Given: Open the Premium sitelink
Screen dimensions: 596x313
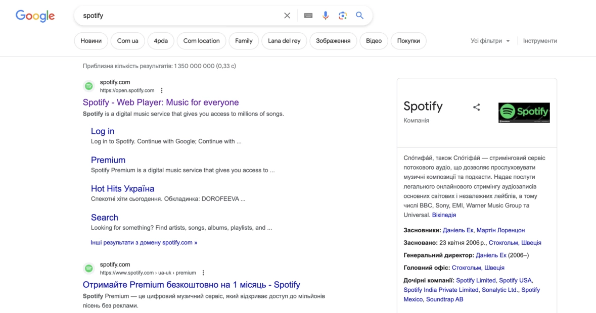Looking at the screenshot, I should (x=108, y=160).
